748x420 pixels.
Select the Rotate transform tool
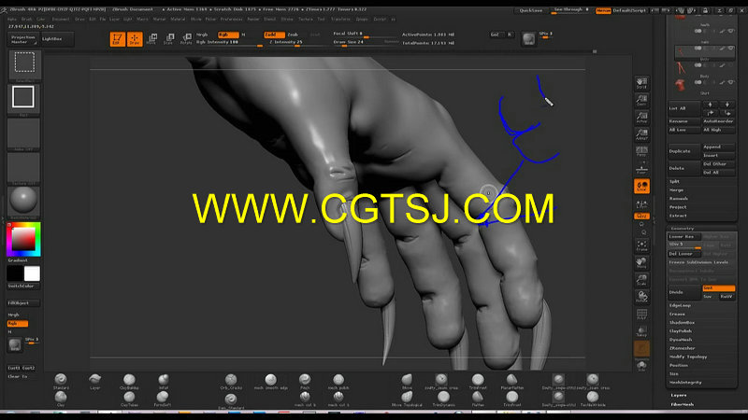click(x=186, y=39)
